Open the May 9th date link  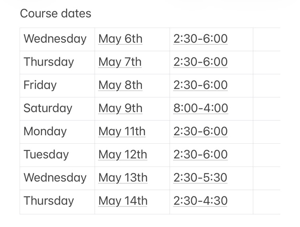click(120, 108)
